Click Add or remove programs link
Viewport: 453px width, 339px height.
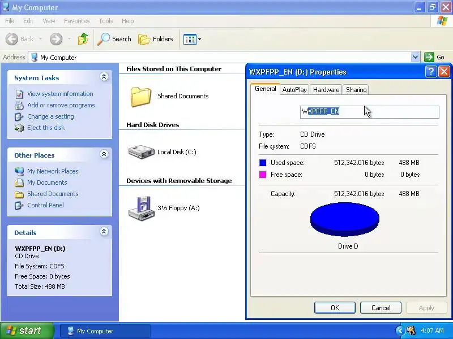(61, 105)
